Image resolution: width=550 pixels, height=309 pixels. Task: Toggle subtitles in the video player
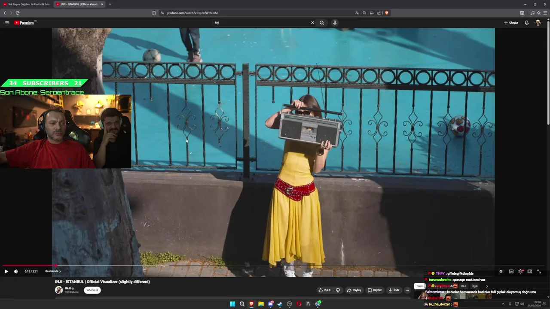click(511, 271)
